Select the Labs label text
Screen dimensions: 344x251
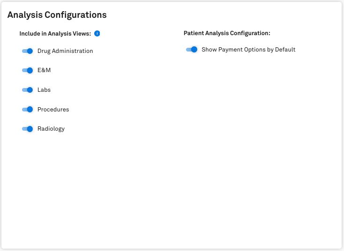[x=44, y=90]
